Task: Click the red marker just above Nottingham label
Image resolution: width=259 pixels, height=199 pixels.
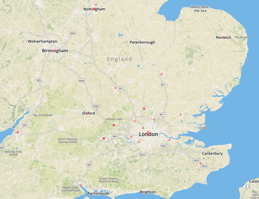Action: click(x=96, y=5)
